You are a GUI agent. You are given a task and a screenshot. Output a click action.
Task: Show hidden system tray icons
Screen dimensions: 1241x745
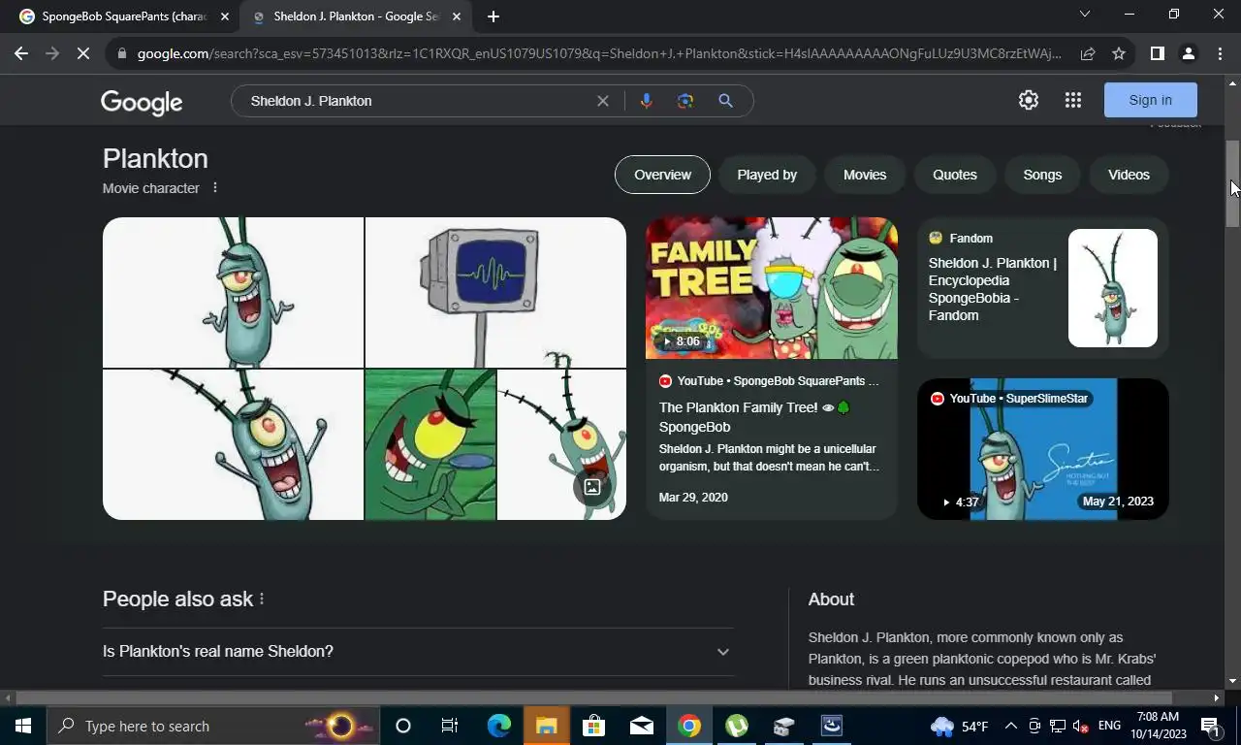coord(1010,726)
